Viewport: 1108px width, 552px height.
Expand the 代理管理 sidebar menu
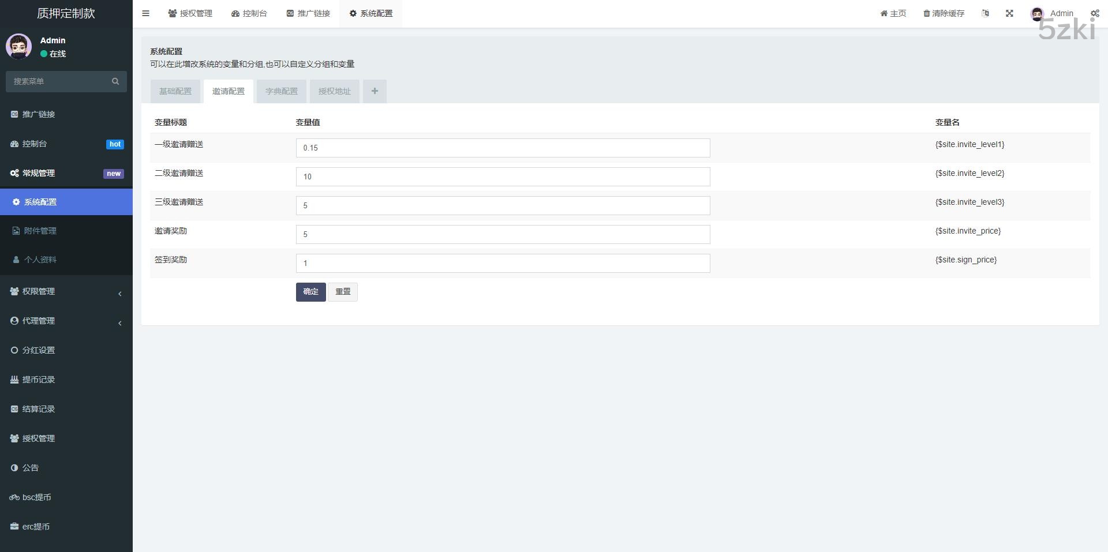pos(66,321)
